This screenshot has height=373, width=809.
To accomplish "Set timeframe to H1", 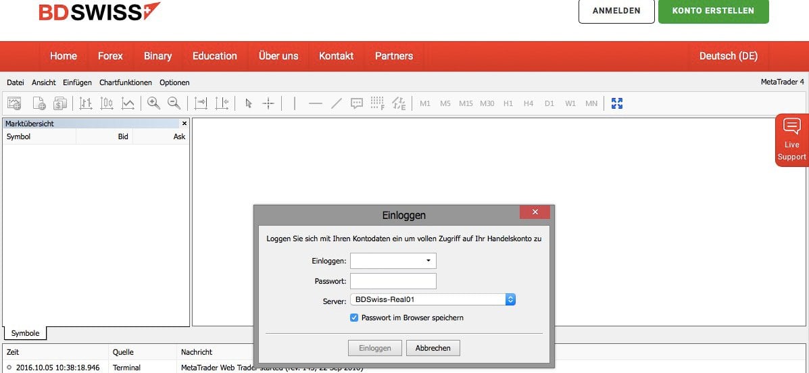I will tap(508, 103).
